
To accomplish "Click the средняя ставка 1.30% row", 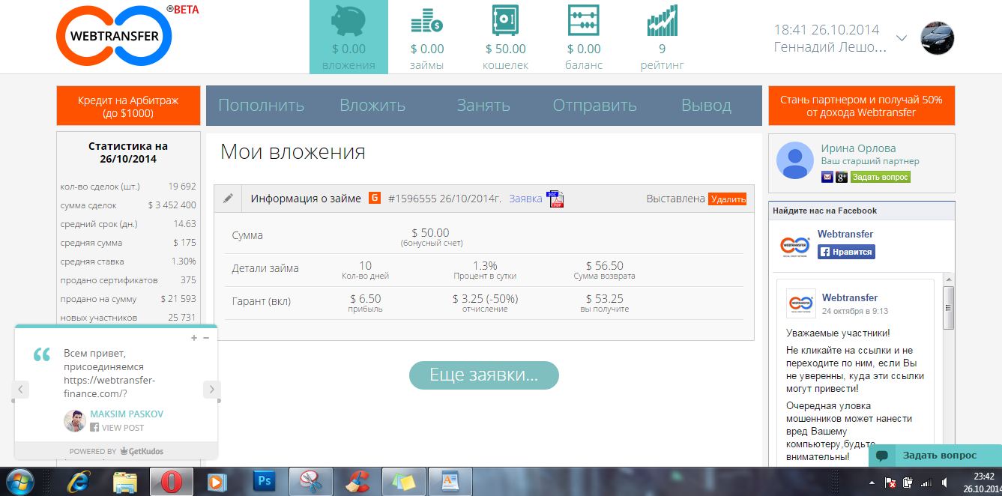I will (x=128, y=261).
